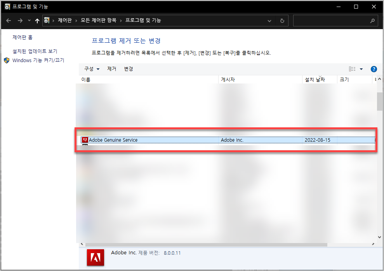Click horizontal scrollbar right arrow

(373, 244)
